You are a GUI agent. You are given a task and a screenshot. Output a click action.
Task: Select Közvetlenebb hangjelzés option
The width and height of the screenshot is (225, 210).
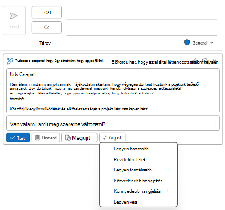[x=138, y=181]
